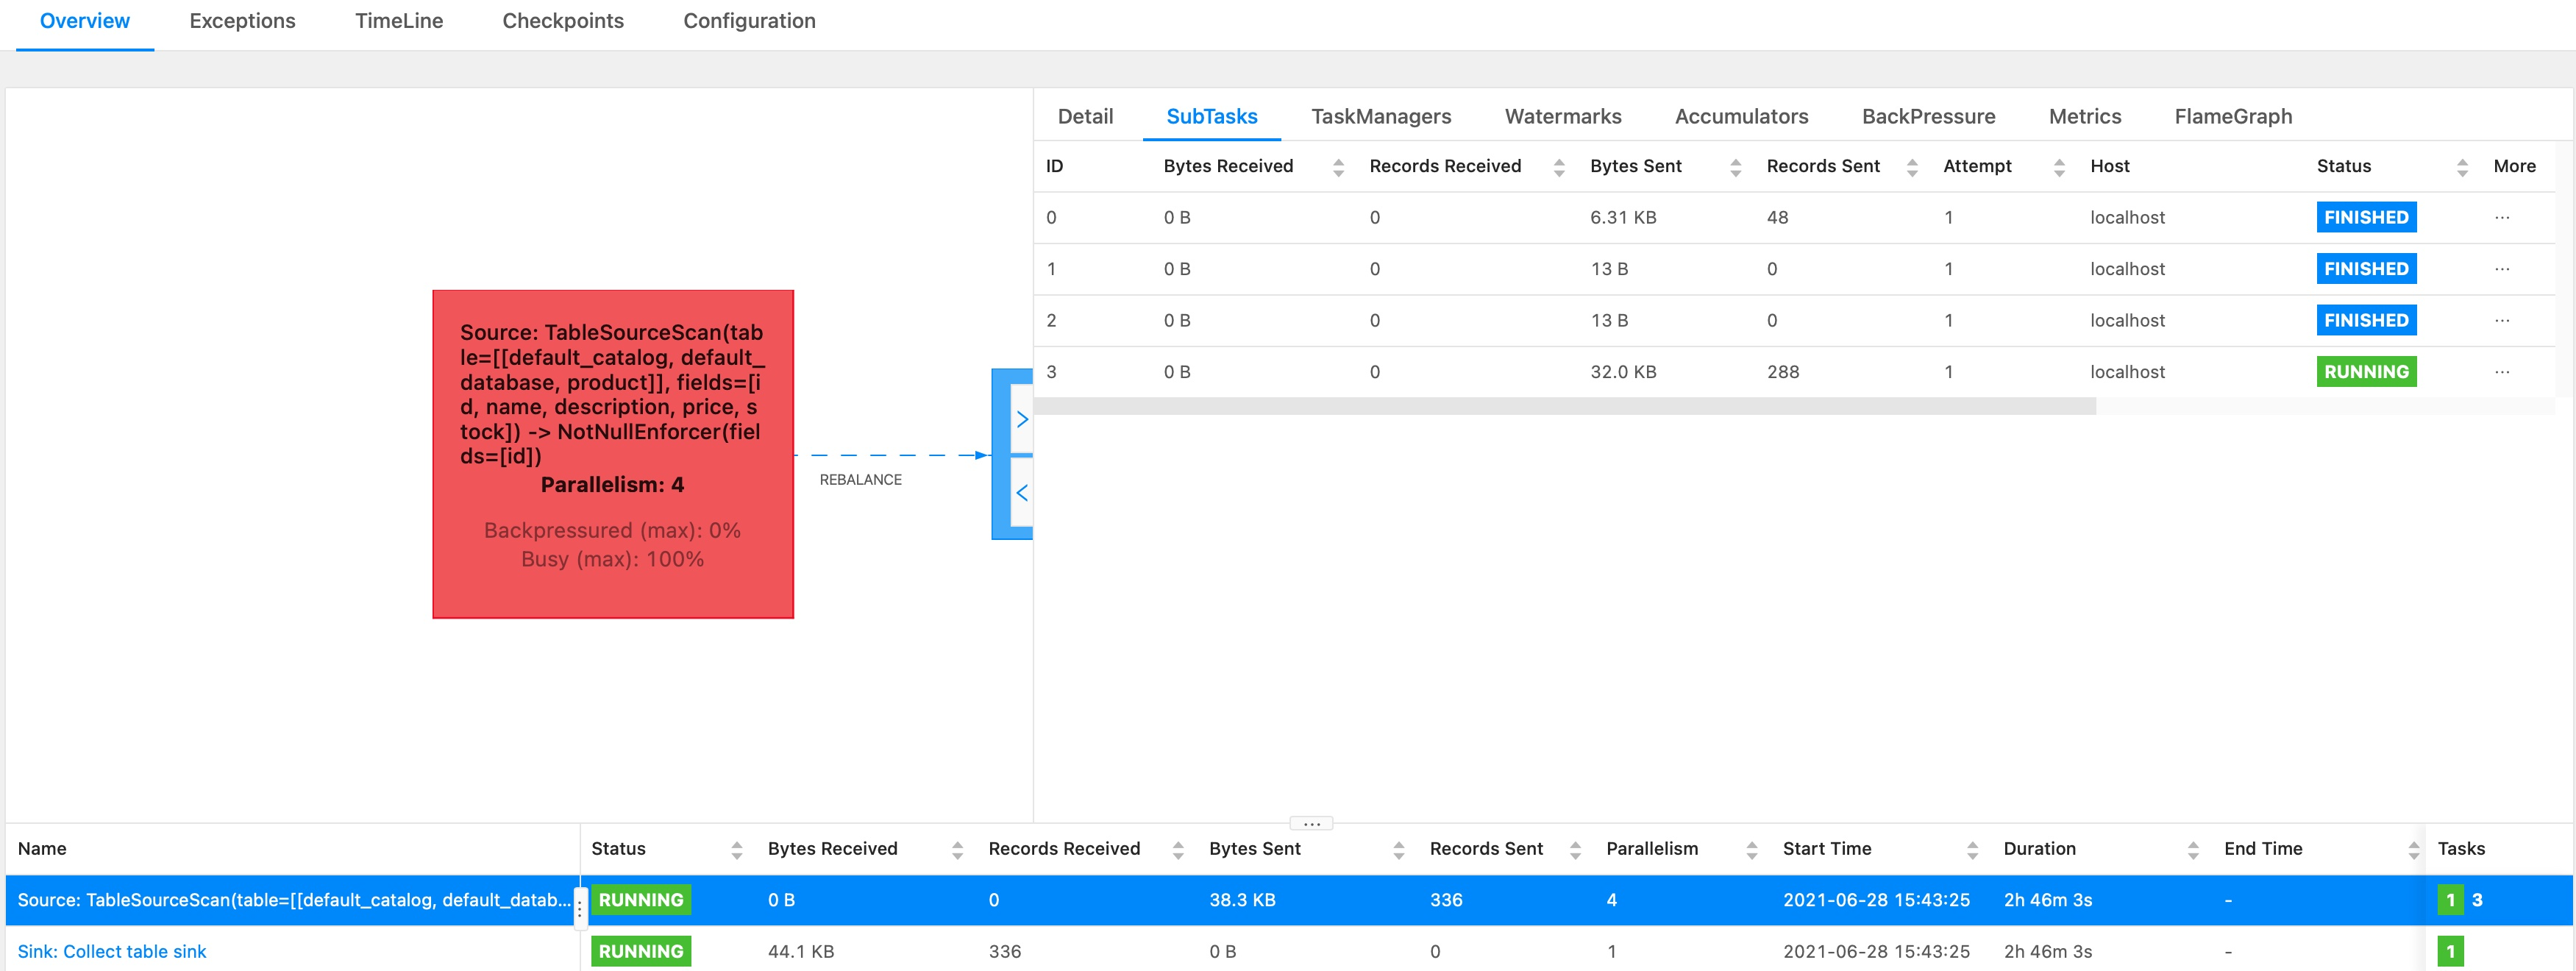2576x971 pixels.
Task: Expand the subtask panel with right chevron
Action: click(1021, 419)
